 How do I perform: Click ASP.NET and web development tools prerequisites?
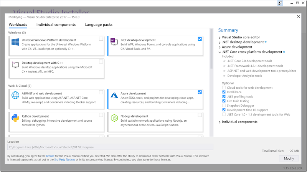tap(262, 71)
